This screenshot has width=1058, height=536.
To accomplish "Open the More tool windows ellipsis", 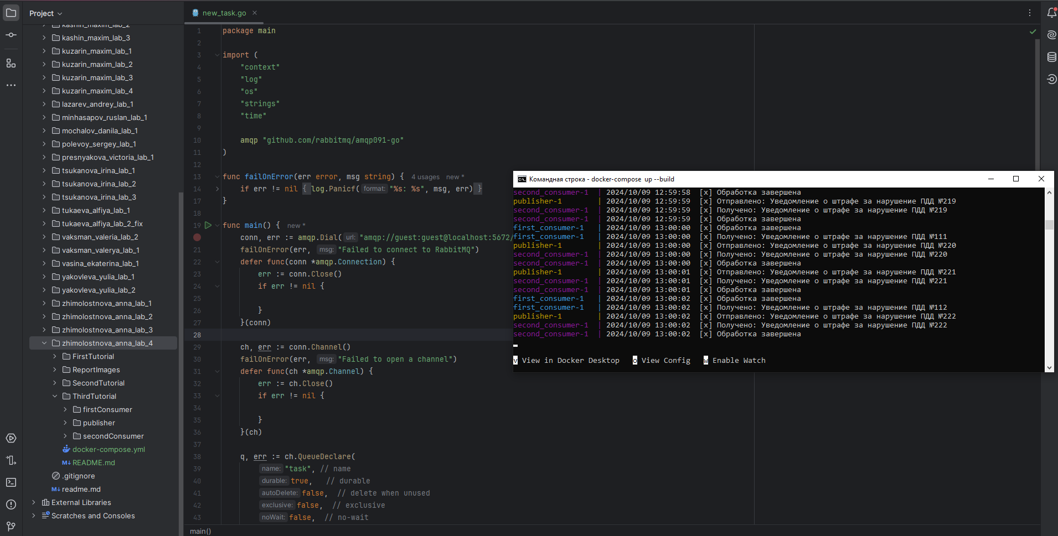I will (11, 85).
